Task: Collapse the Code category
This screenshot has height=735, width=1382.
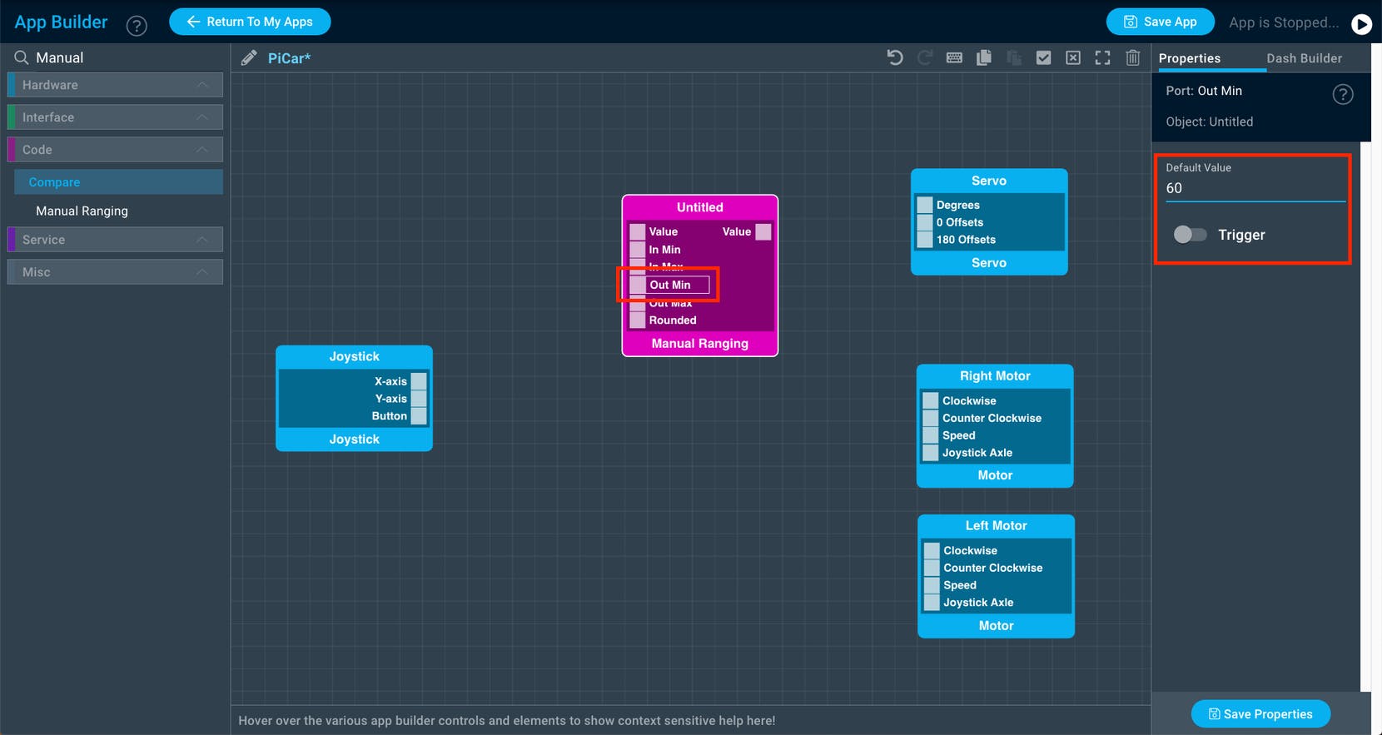Action: click(x=115, y=150)
